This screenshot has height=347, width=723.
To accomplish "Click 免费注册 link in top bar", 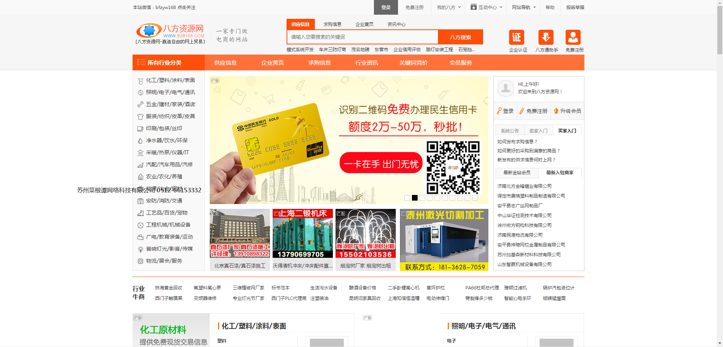I will [415, 7].
